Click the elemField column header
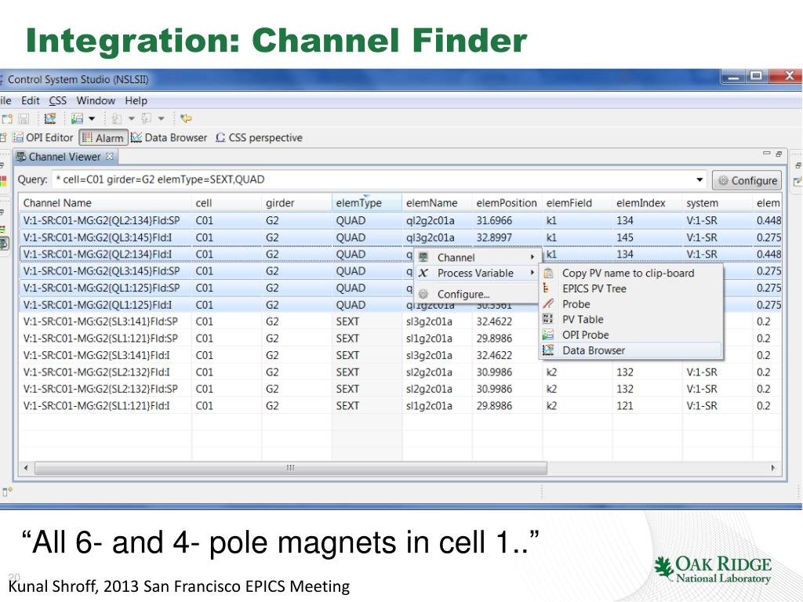Screen dimensions: 803x602 pyautogui.click(x=578, y=203)
